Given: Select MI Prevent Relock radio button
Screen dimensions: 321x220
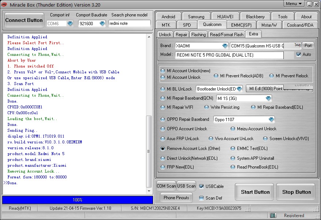Looking at the screenshot, I should (x=271, y=76).
